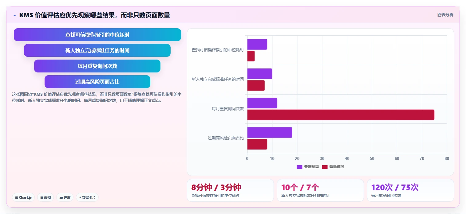Click the 进度 chip
This screenshot has width=466, height=214.
[x=65, y=197]
